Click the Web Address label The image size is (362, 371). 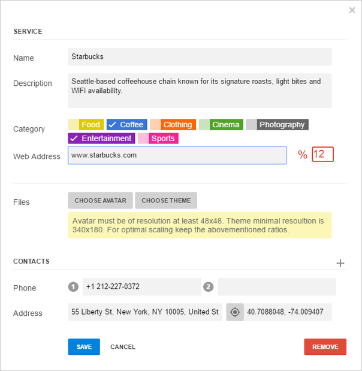click(x=37, y=157)
